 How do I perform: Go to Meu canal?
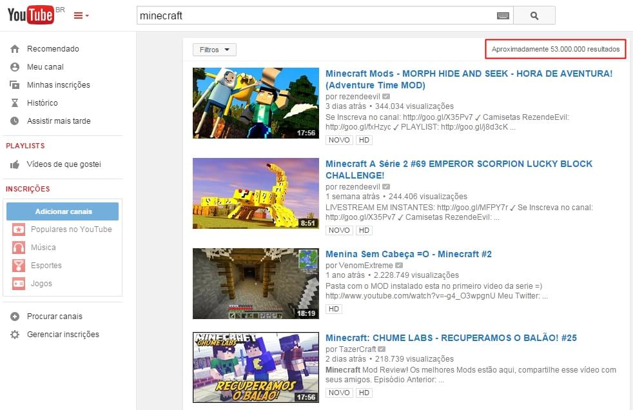tap(45, 67)
